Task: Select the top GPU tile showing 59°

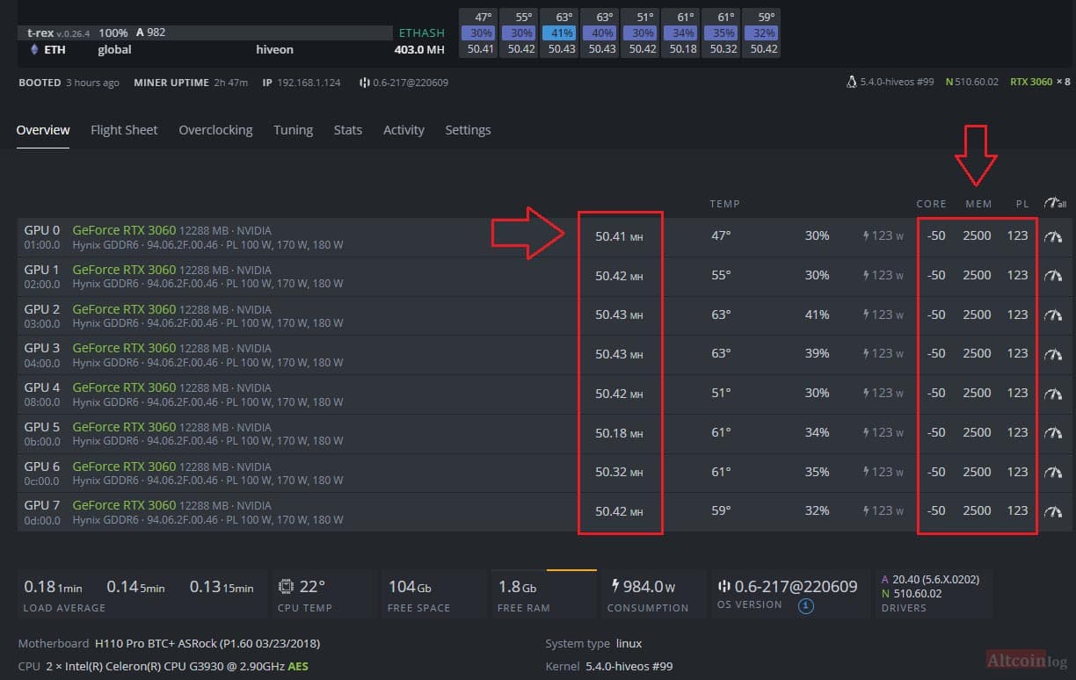Action: (760, 33)
